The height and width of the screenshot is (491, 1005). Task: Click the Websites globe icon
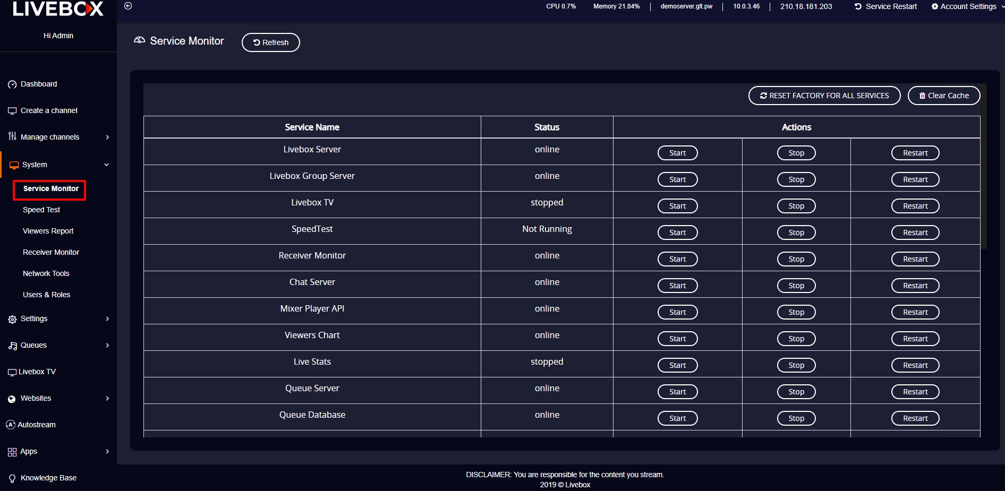12,399
